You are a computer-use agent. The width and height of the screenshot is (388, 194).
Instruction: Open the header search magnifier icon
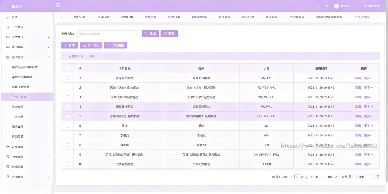[x=327, y=6]
